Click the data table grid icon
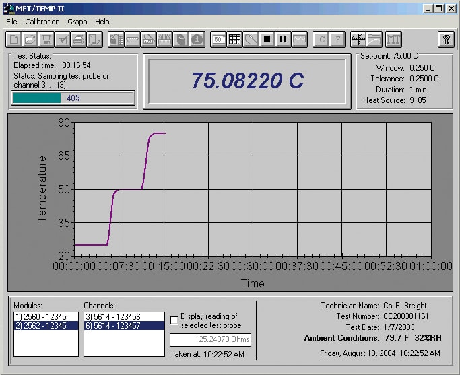 point(234,39)
